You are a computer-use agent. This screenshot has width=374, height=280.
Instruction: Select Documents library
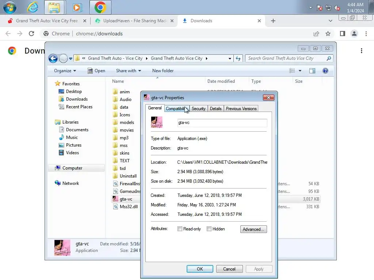pos(77,129)
